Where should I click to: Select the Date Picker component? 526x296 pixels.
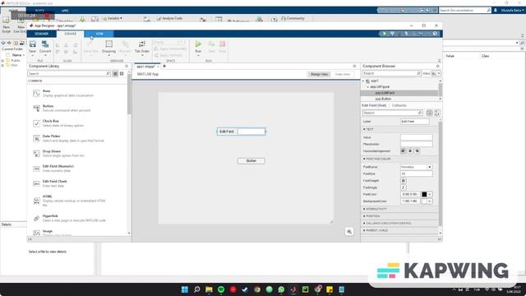click(68, 138)
